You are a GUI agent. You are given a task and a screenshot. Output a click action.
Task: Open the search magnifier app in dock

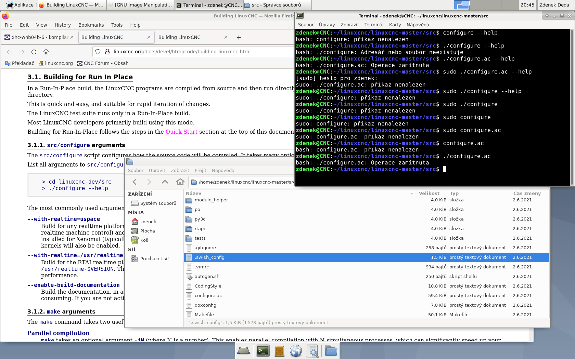coord(312,351)
